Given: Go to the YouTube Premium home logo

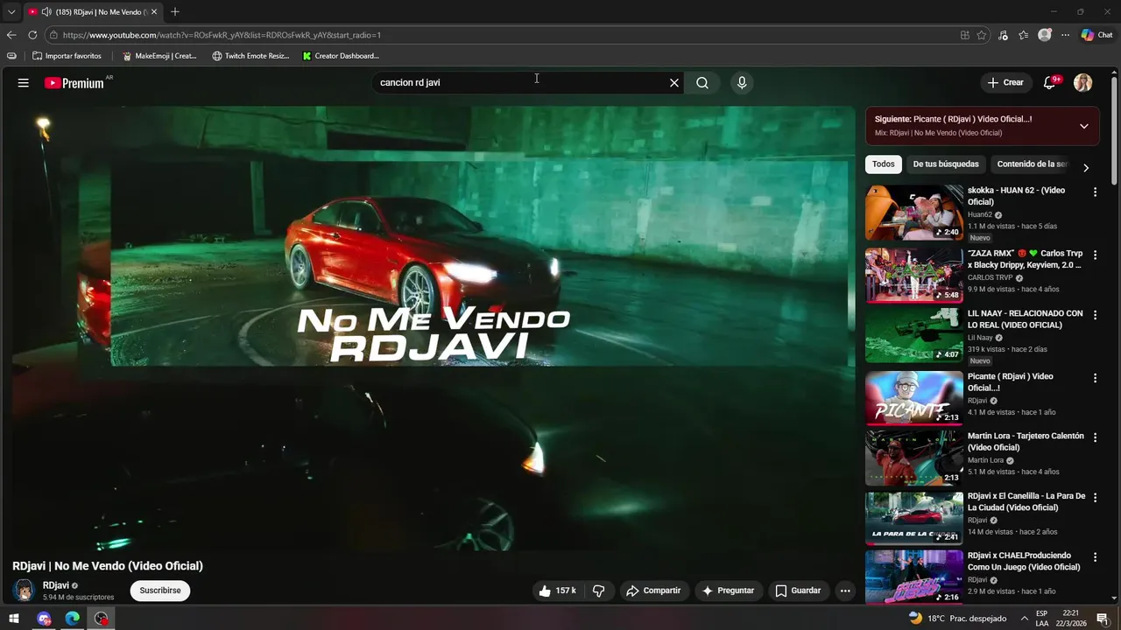Looking at the screenshot, I should point(75,83).
